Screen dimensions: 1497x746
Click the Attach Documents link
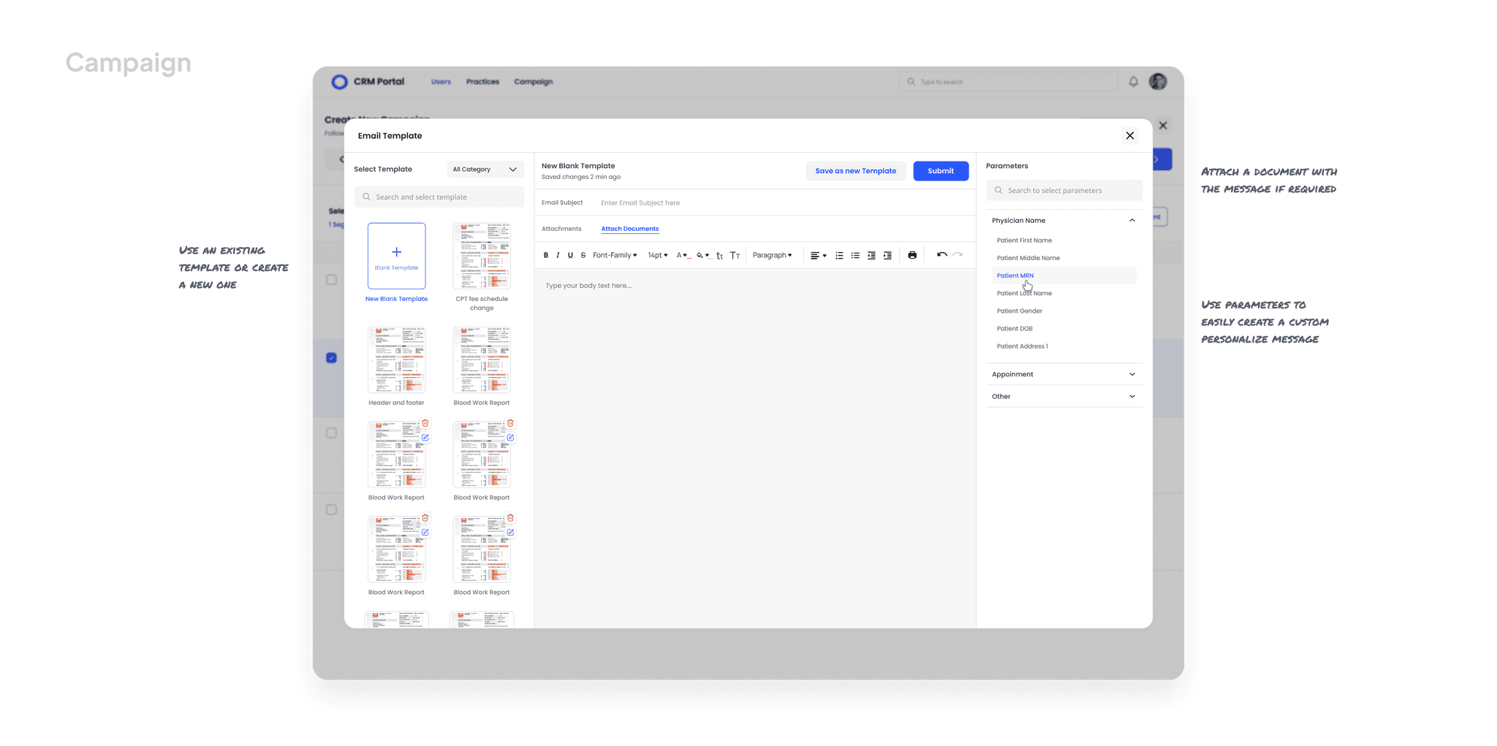point(629,229)
